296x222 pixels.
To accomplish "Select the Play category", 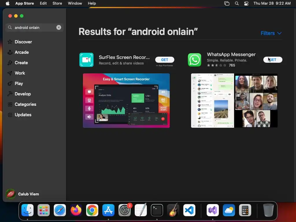I will (15, 84).
